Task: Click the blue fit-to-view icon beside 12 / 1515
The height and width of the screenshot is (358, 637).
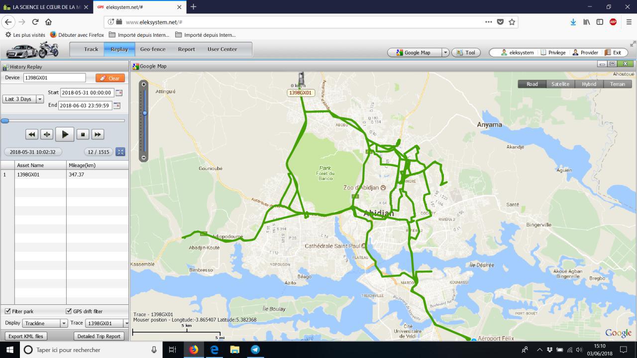Action: [x=120, y=152]
